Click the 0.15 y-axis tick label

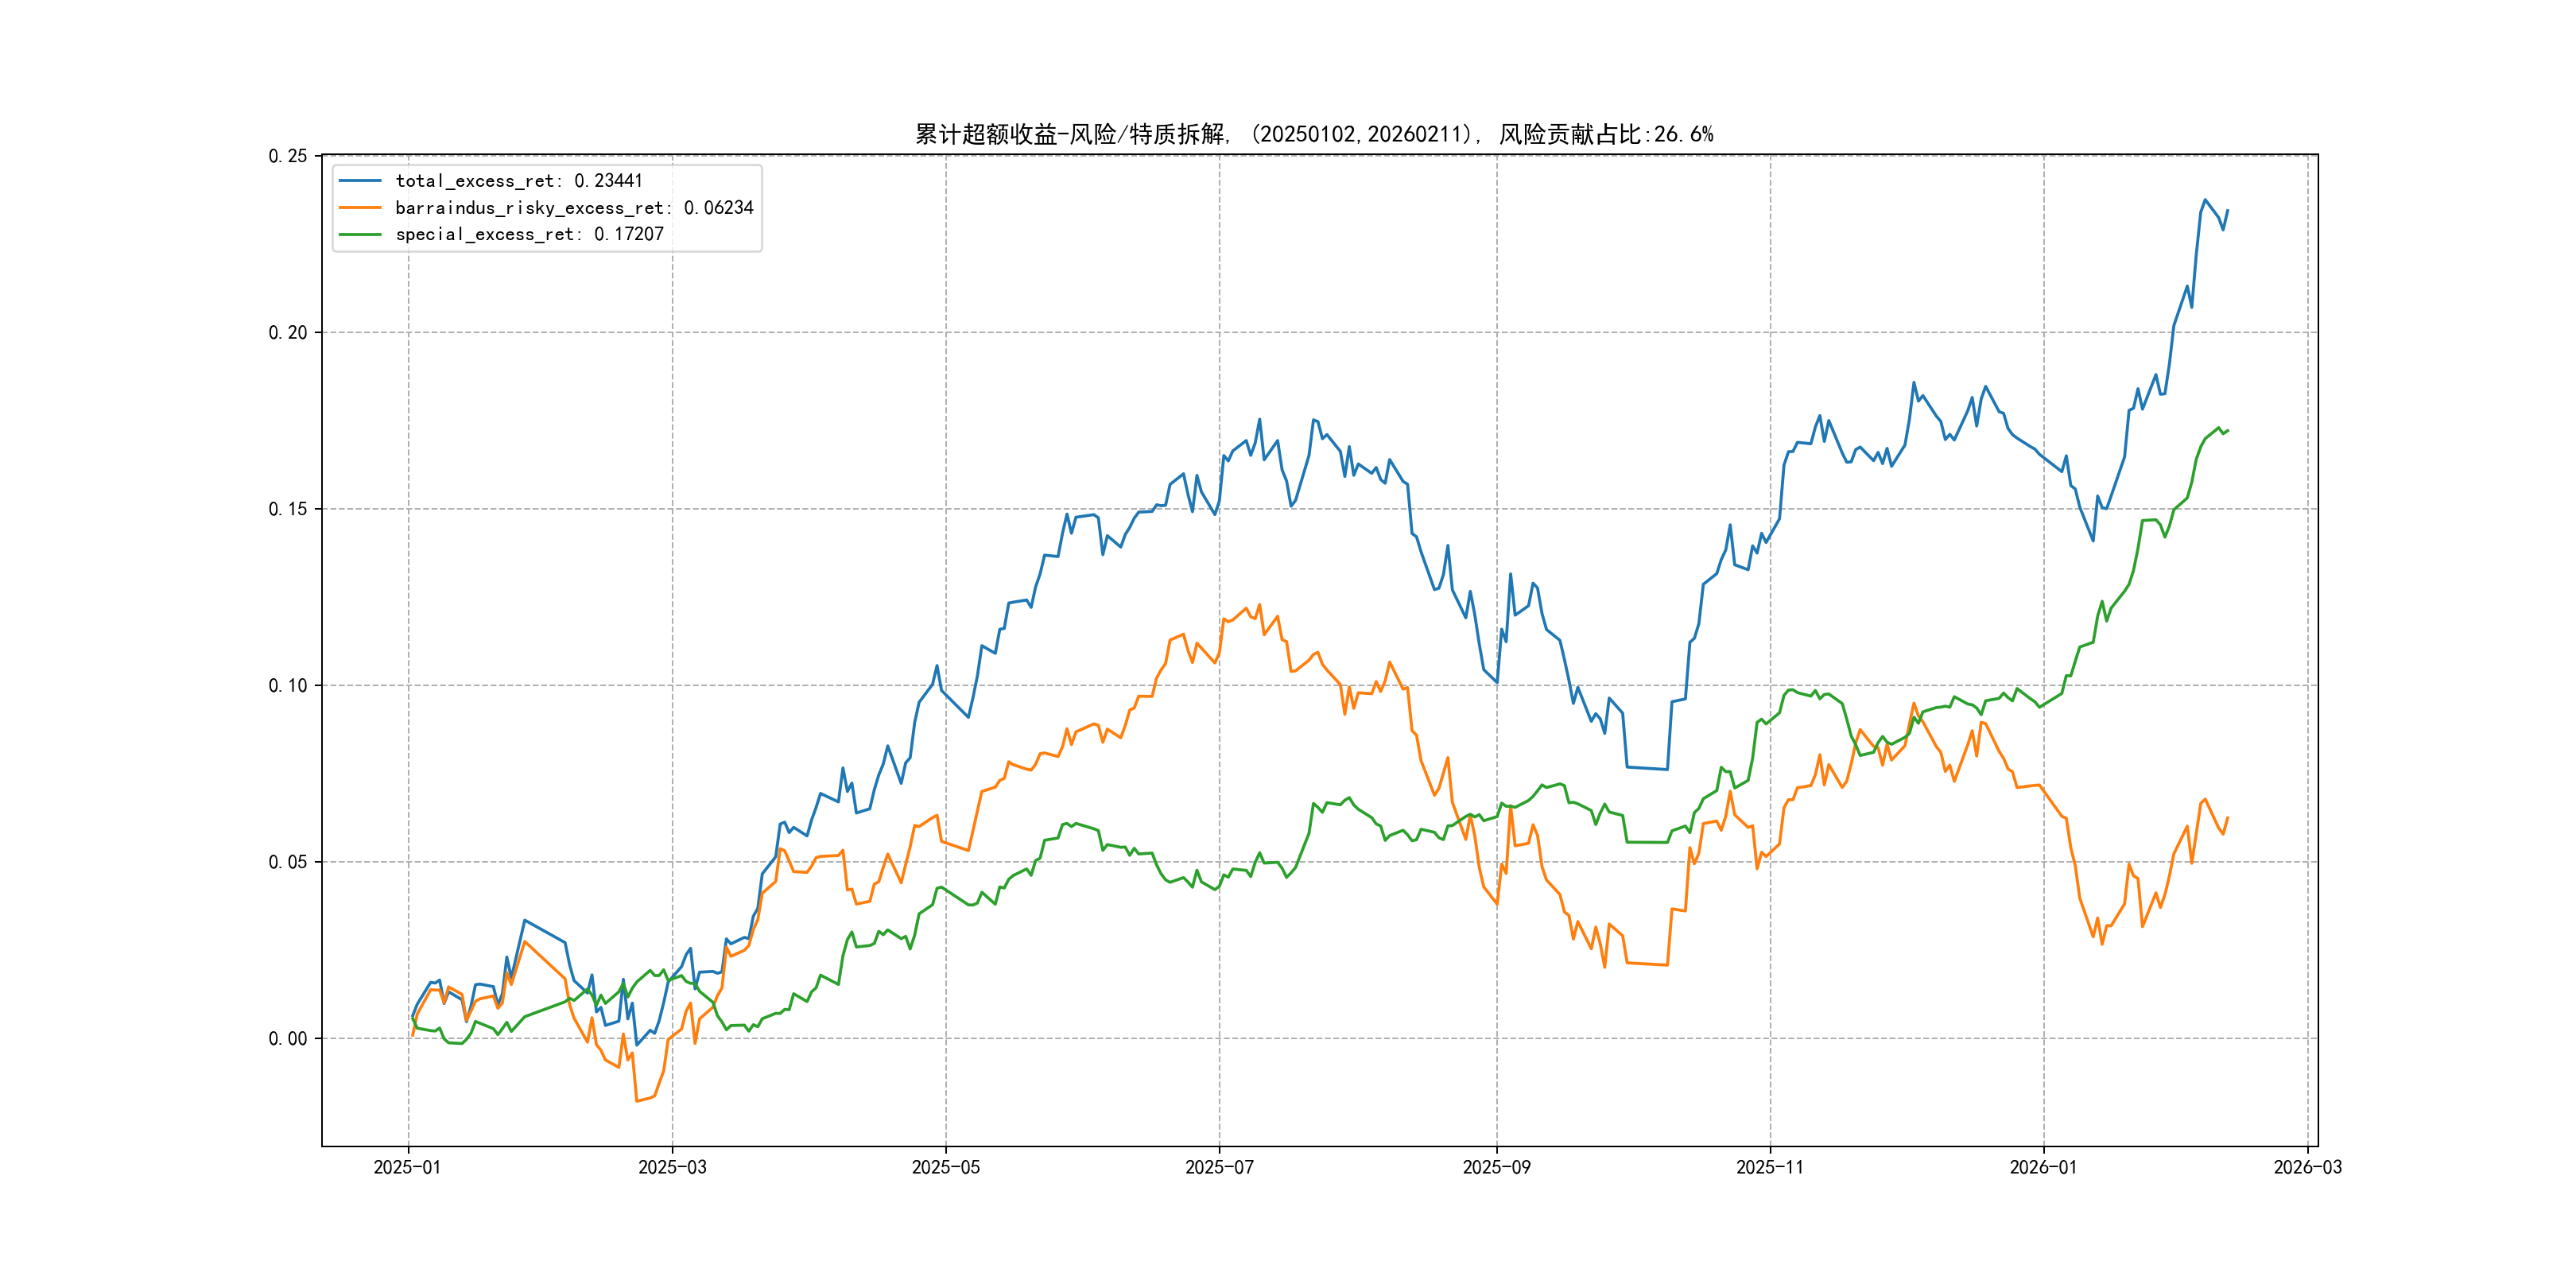tap(288, 509)
